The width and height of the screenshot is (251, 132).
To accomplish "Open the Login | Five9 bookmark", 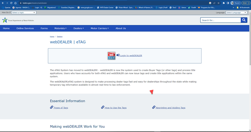I will tap(161, 8).
